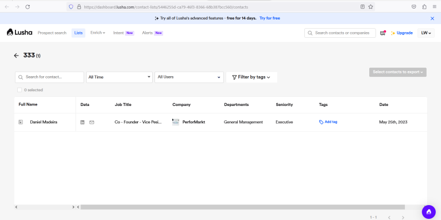Open the purple Lusha chat bubble
The image size is (441, 220).
coord(428,212)
